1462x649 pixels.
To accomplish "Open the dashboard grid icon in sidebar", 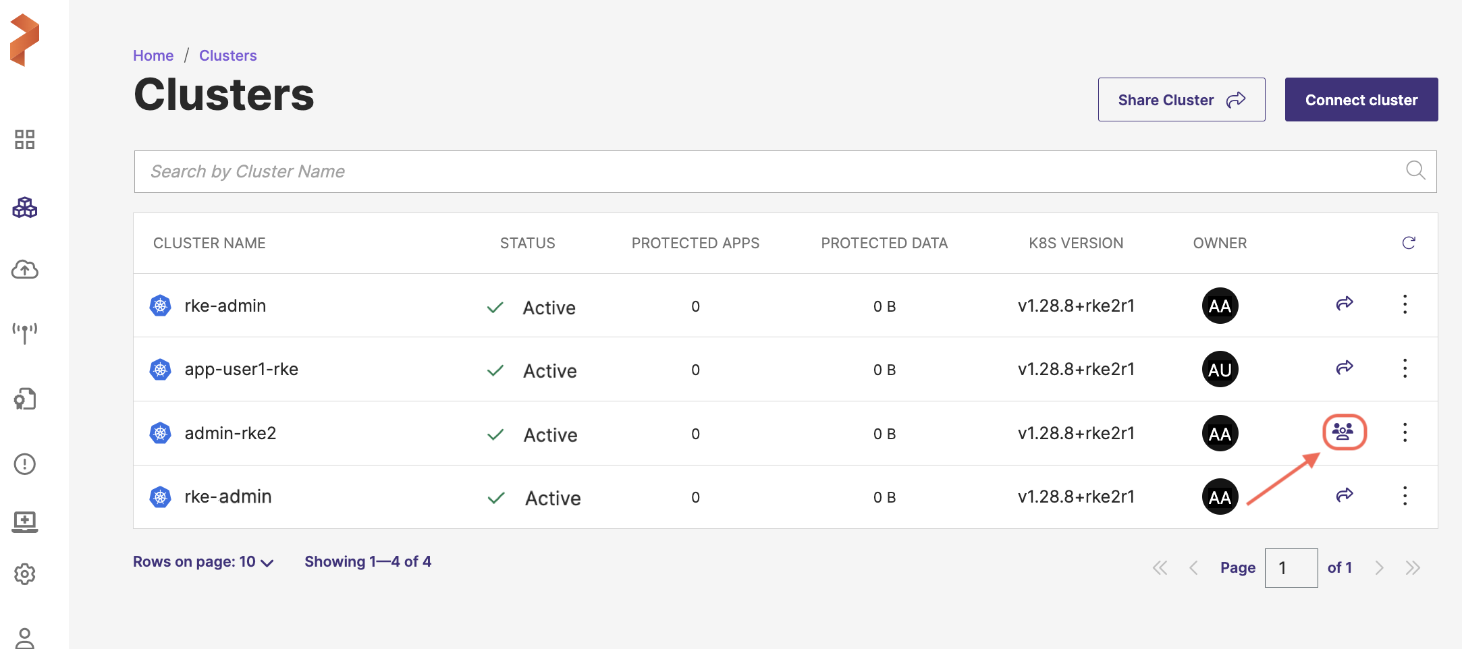I will [25, 140].
